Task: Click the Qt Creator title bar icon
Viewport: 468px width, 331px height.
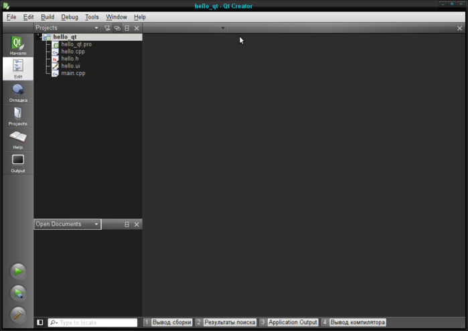Action: coord(6,5)
